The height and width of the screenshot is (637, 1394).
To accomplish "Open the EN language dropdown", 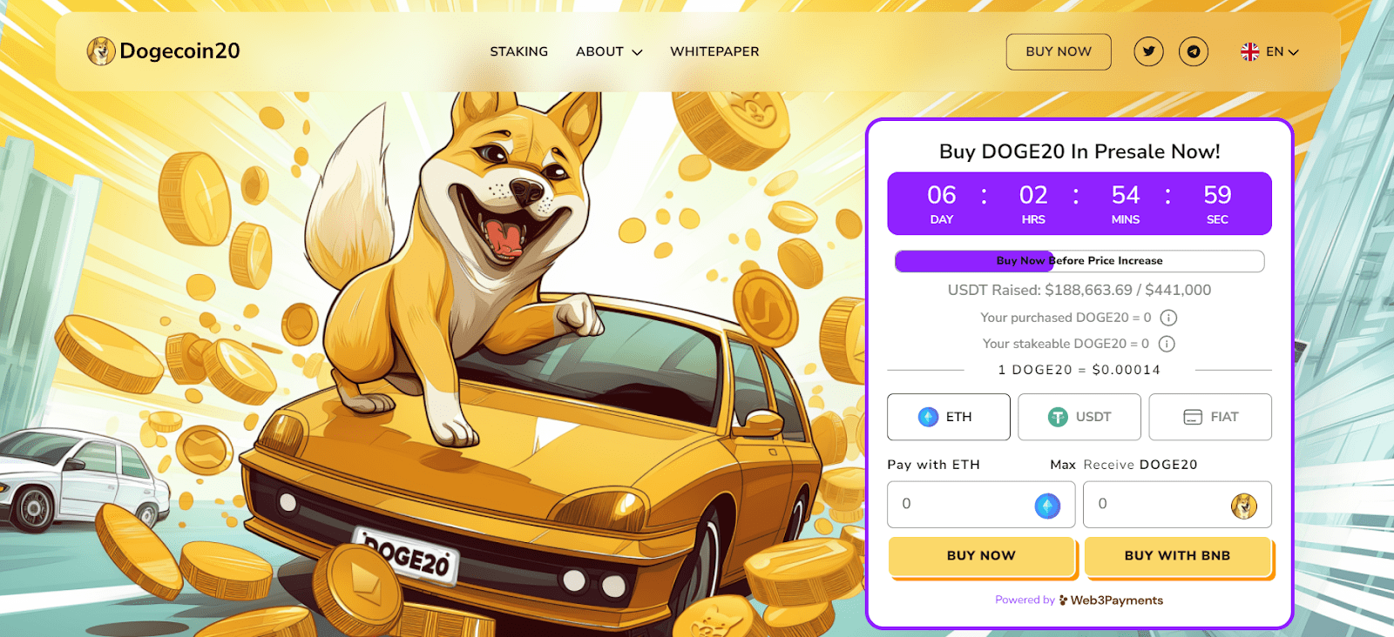I will click(1282, 52).
